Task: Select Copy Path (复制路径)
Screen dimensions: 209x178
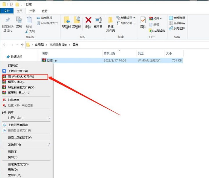Action: click(x=45, y=18)
